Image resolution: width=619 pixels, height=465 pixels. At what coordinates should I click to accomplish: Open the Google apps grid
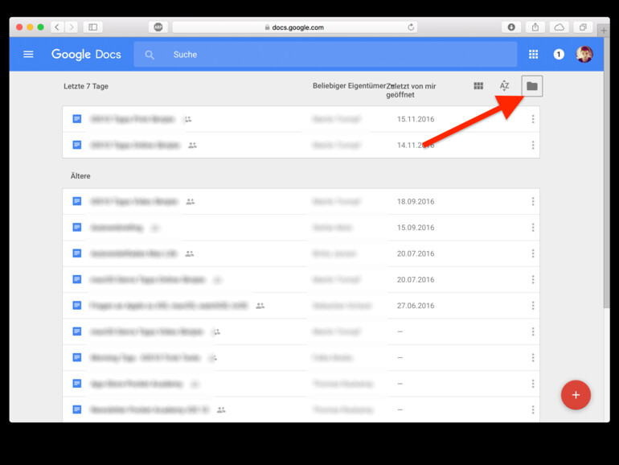[533, 55]
